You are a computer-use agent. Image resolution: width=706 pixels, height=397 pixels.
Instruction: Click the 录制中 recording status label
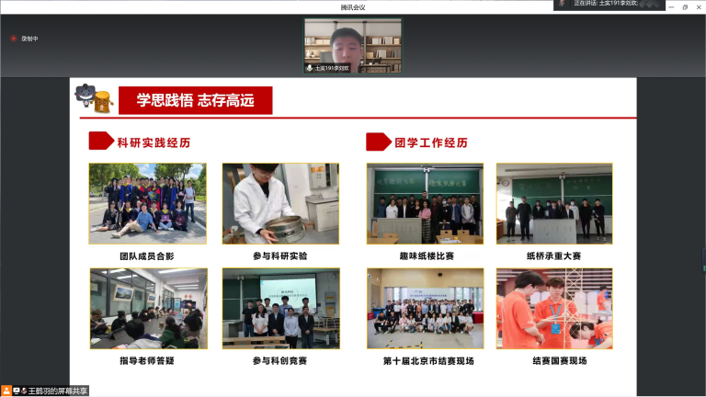click(x=30, y=39)
